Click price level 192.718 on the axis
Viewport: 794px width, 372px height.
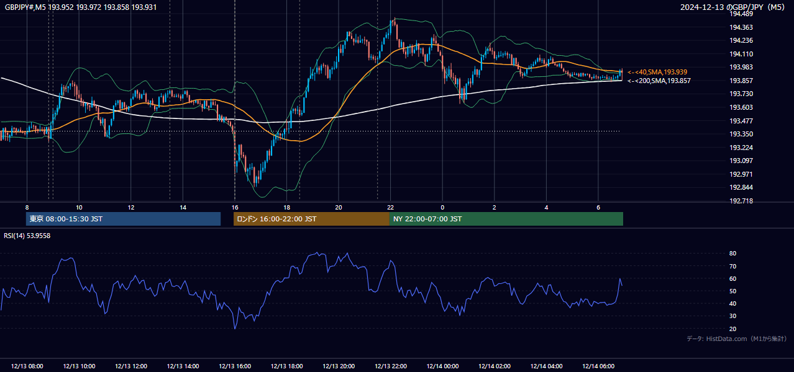pyautogui.click(x=741, y=201)
